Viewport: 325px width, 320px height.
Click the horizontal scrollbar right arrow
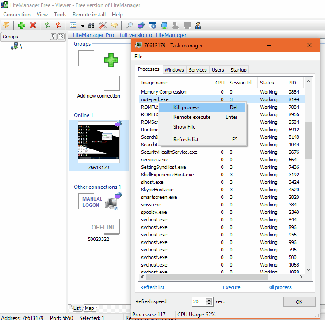pos(301,277)
